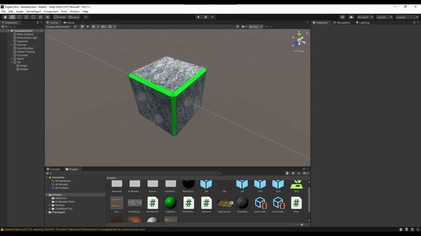Select Global Volume in Hierarchy
Screen dimensions: 421x236
tap(26, 52)
